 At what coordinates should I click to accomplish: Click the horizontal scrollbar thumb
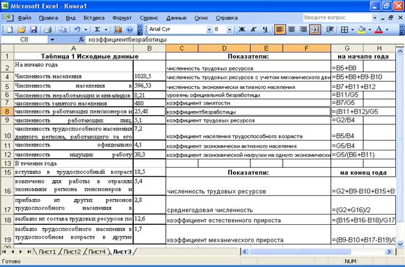(300, 252)
